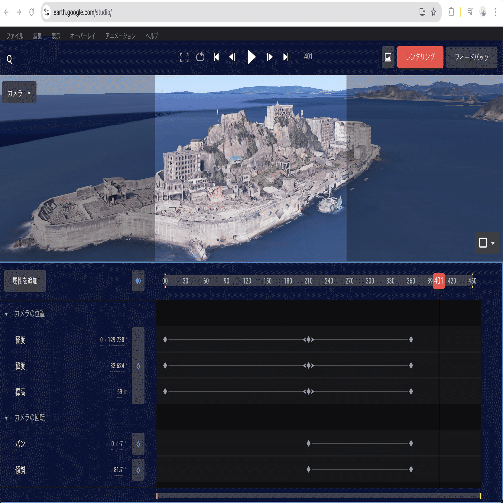503x503 pixels.
Task: Select middle keyframe on 標高 track
Action: point(309,391)
